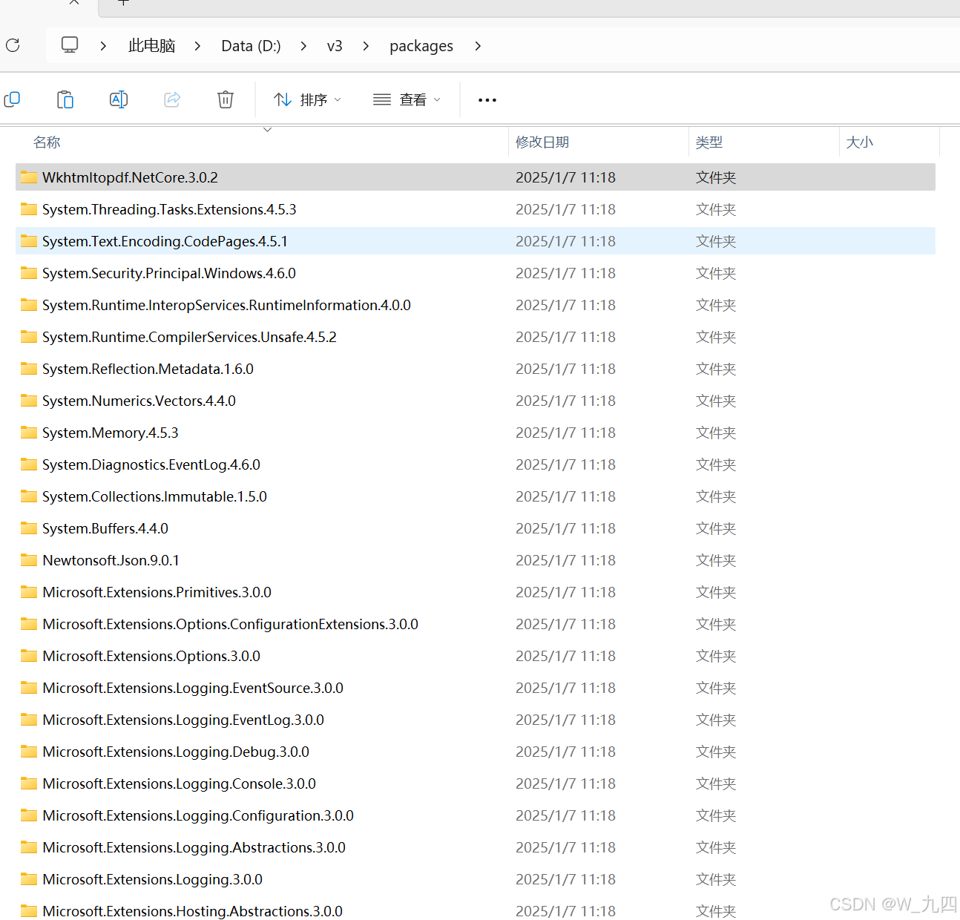Select System.Runtime.InteropServices.RuntimeInformation.4.0.0 folder

click(x=475, y=305)
